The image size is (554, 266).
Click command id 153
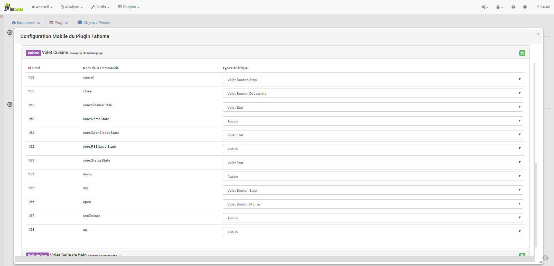[x=31, y=91]
